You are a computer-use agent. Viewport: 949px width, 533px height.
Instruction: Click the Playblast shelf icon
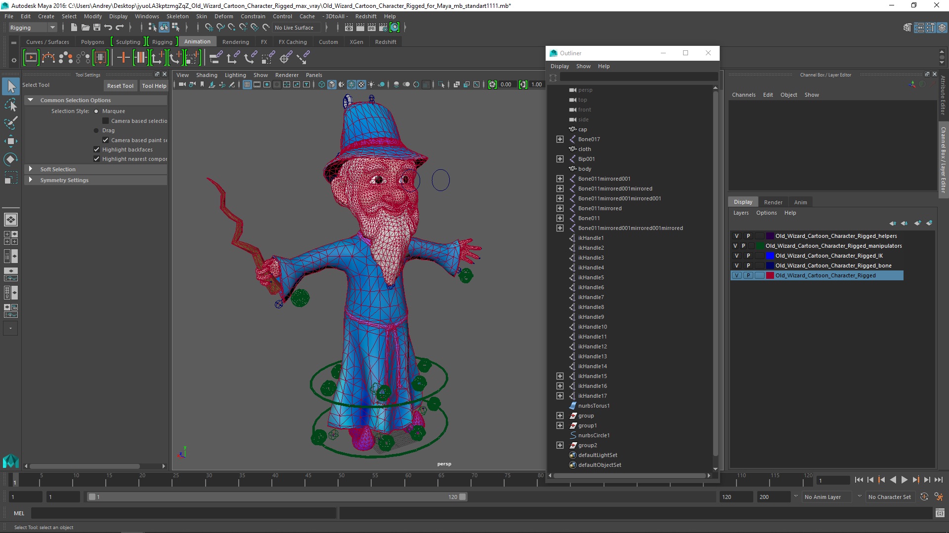[x=31, y=58]
